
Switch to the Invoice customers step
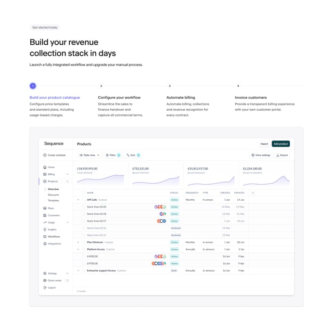[251, 97]
